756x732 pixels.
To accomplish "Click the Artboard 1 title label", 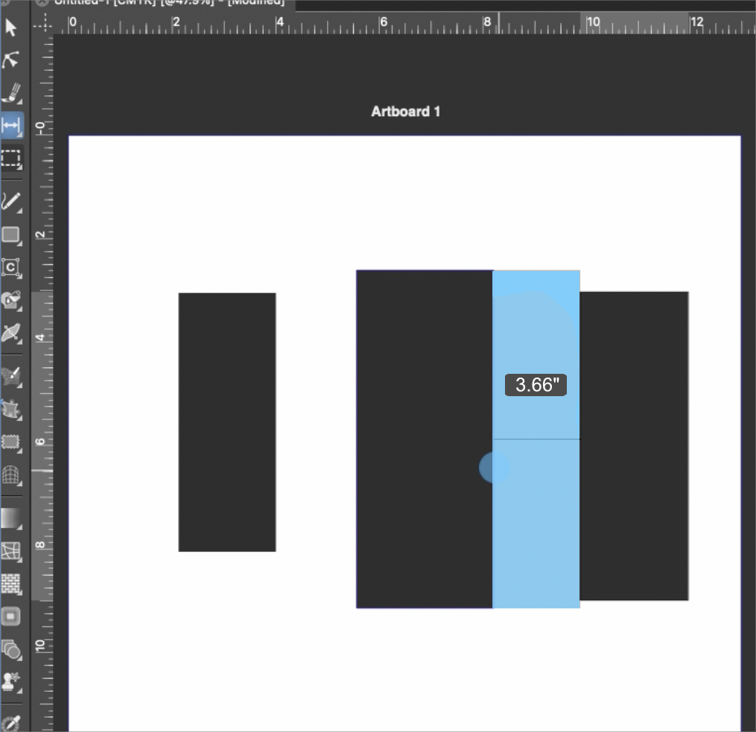I will pos(405,112).
